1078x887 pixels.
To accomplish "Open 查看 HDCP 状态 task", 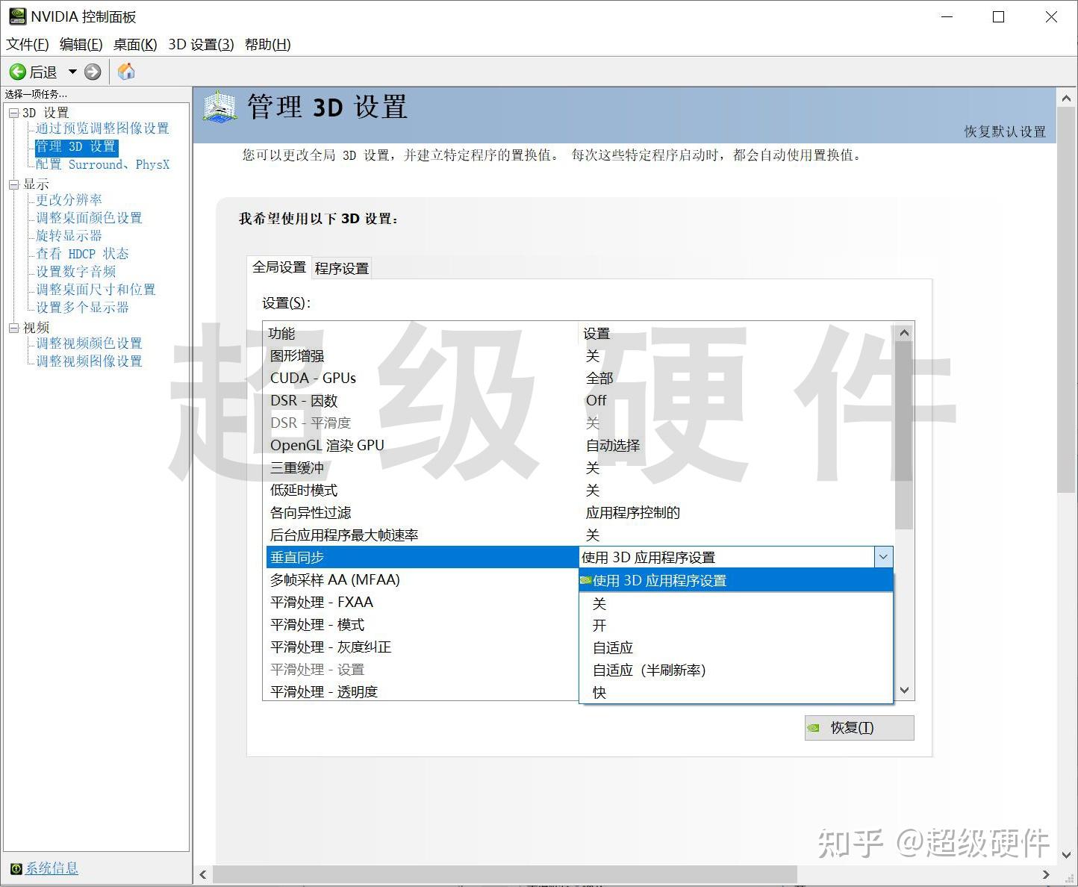I will coord(82,254).
